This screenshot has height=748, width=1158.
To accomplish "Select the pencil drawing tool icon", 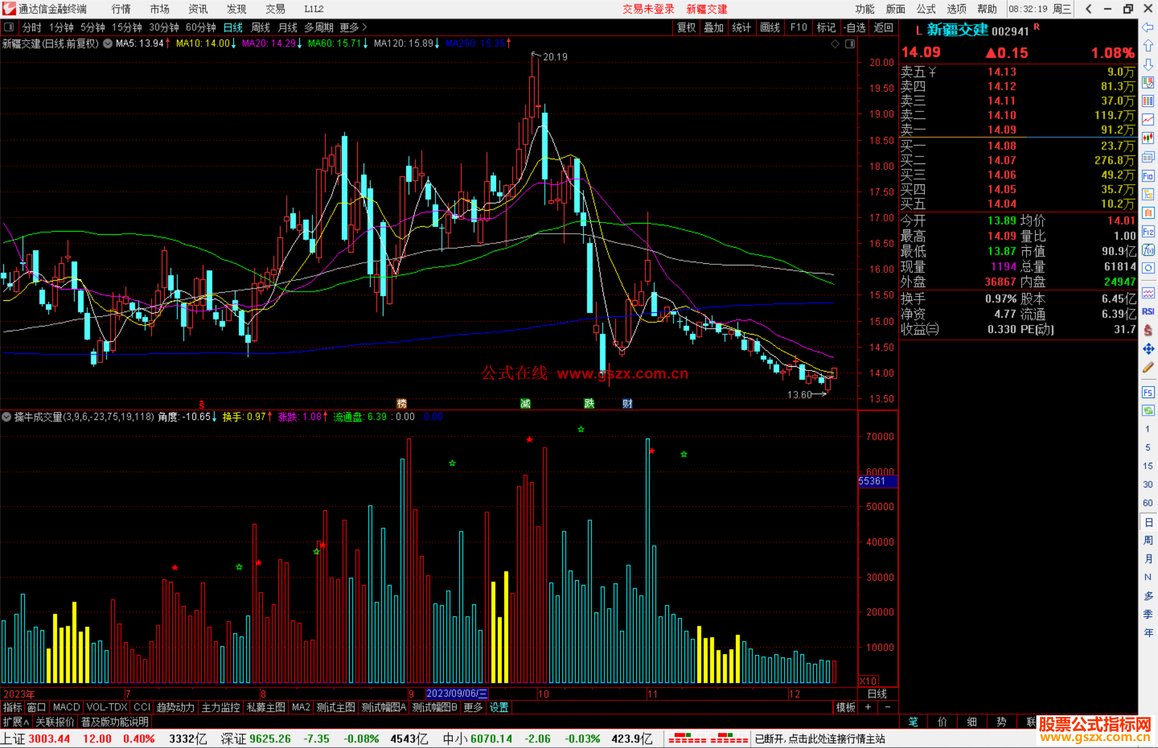I will pos(1148,368).
